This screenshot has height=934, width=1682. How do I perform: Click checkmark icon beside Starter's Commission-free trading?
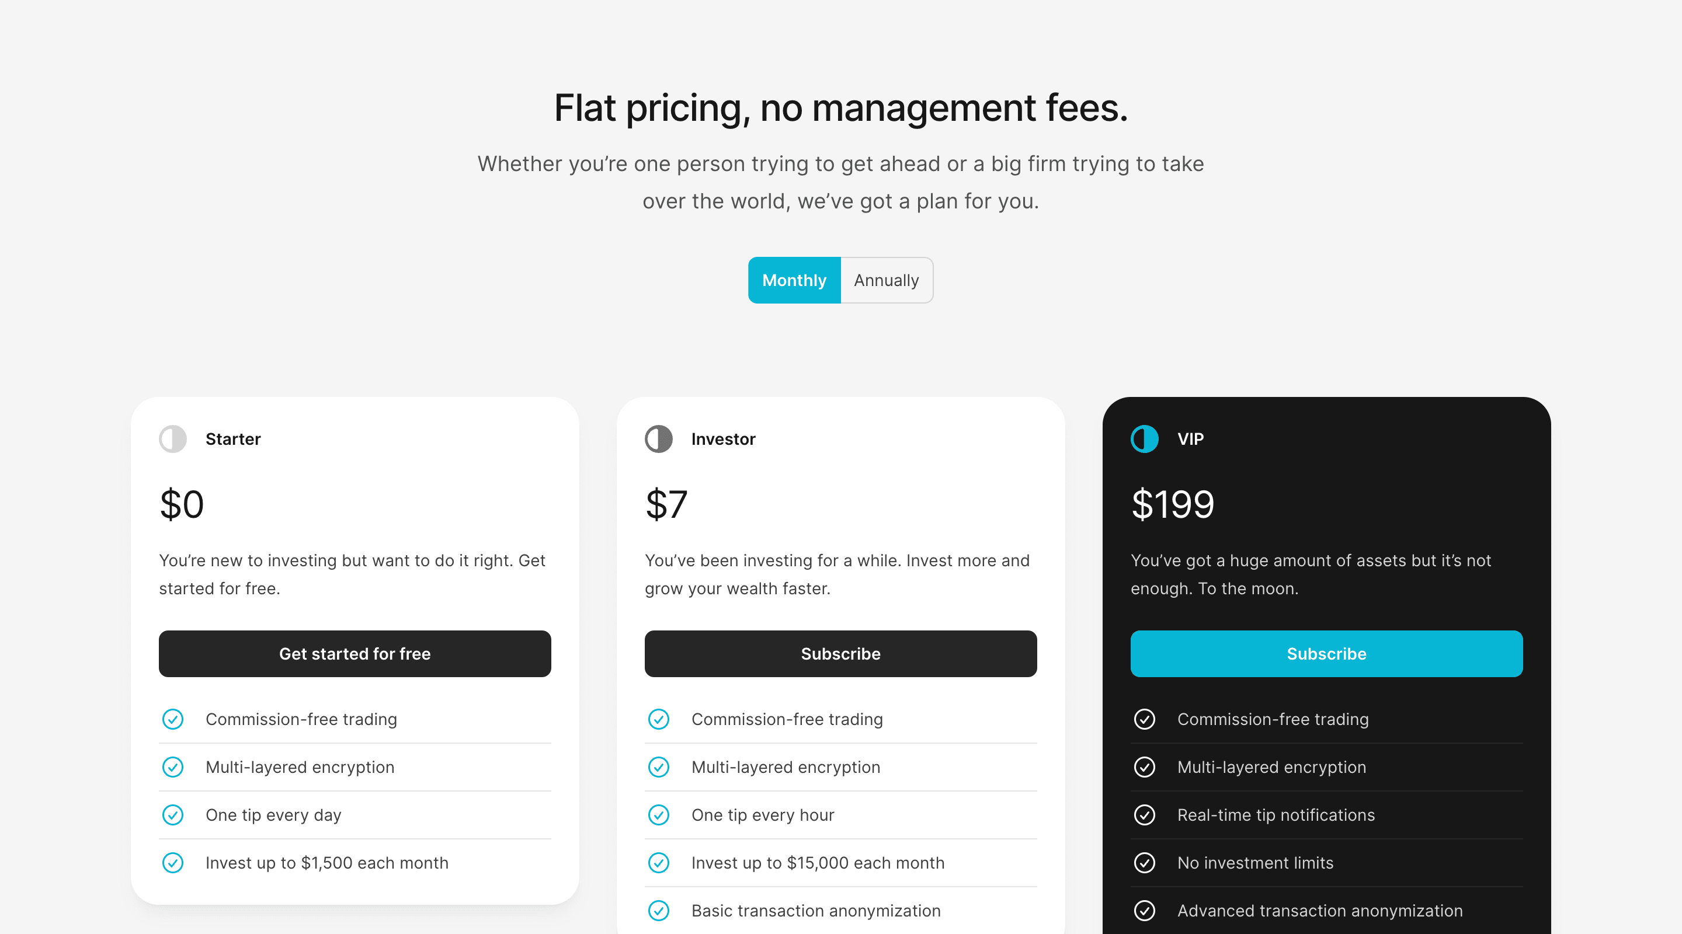pyautogui.click(x=173, y=719)
